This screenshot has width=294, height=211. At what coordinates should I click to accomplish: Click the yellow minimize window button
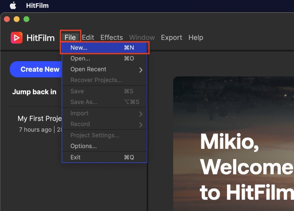tap(17, 19)
